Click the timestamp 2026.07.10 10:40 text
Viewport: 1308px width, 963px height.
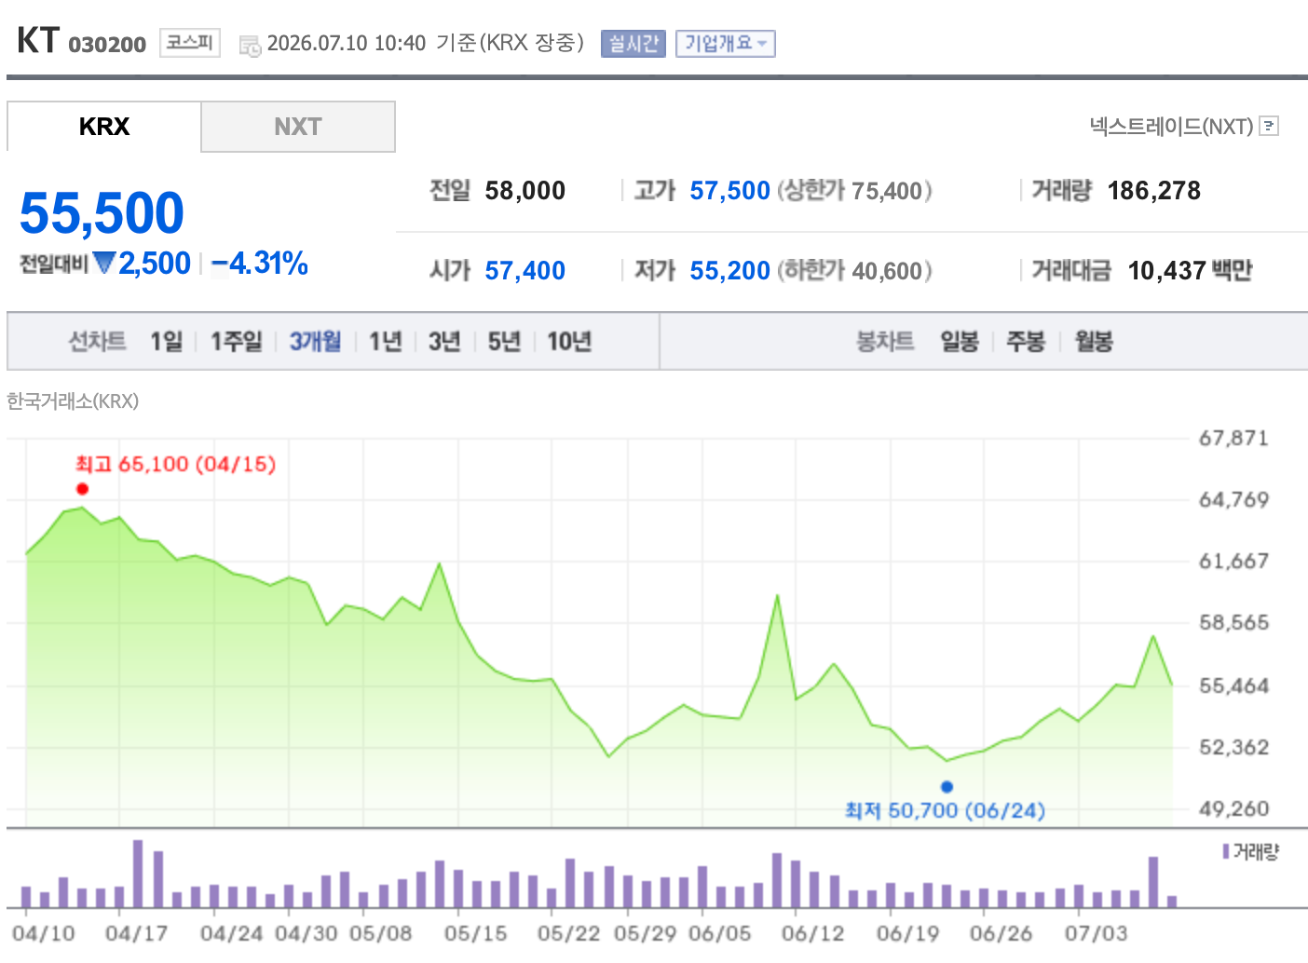tap(346, 43)
